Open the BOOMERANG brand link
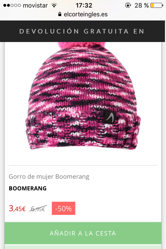166x249 pixels. tap(28, 188)
